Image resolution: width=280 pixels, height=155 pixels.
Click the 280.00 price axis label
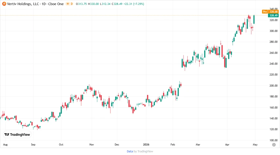pyautogui.click(x=273, y=42)
